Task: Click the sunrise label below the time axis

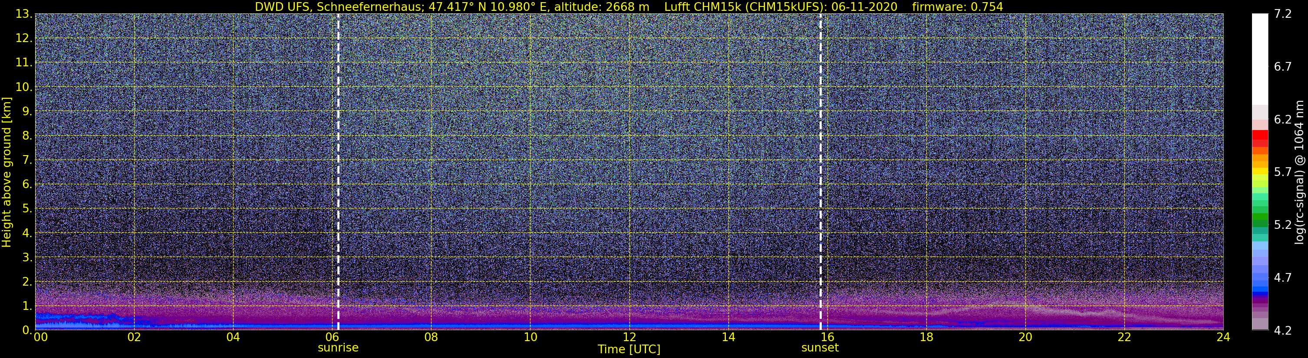Action: pyautogui.click(x=338, y=348)
